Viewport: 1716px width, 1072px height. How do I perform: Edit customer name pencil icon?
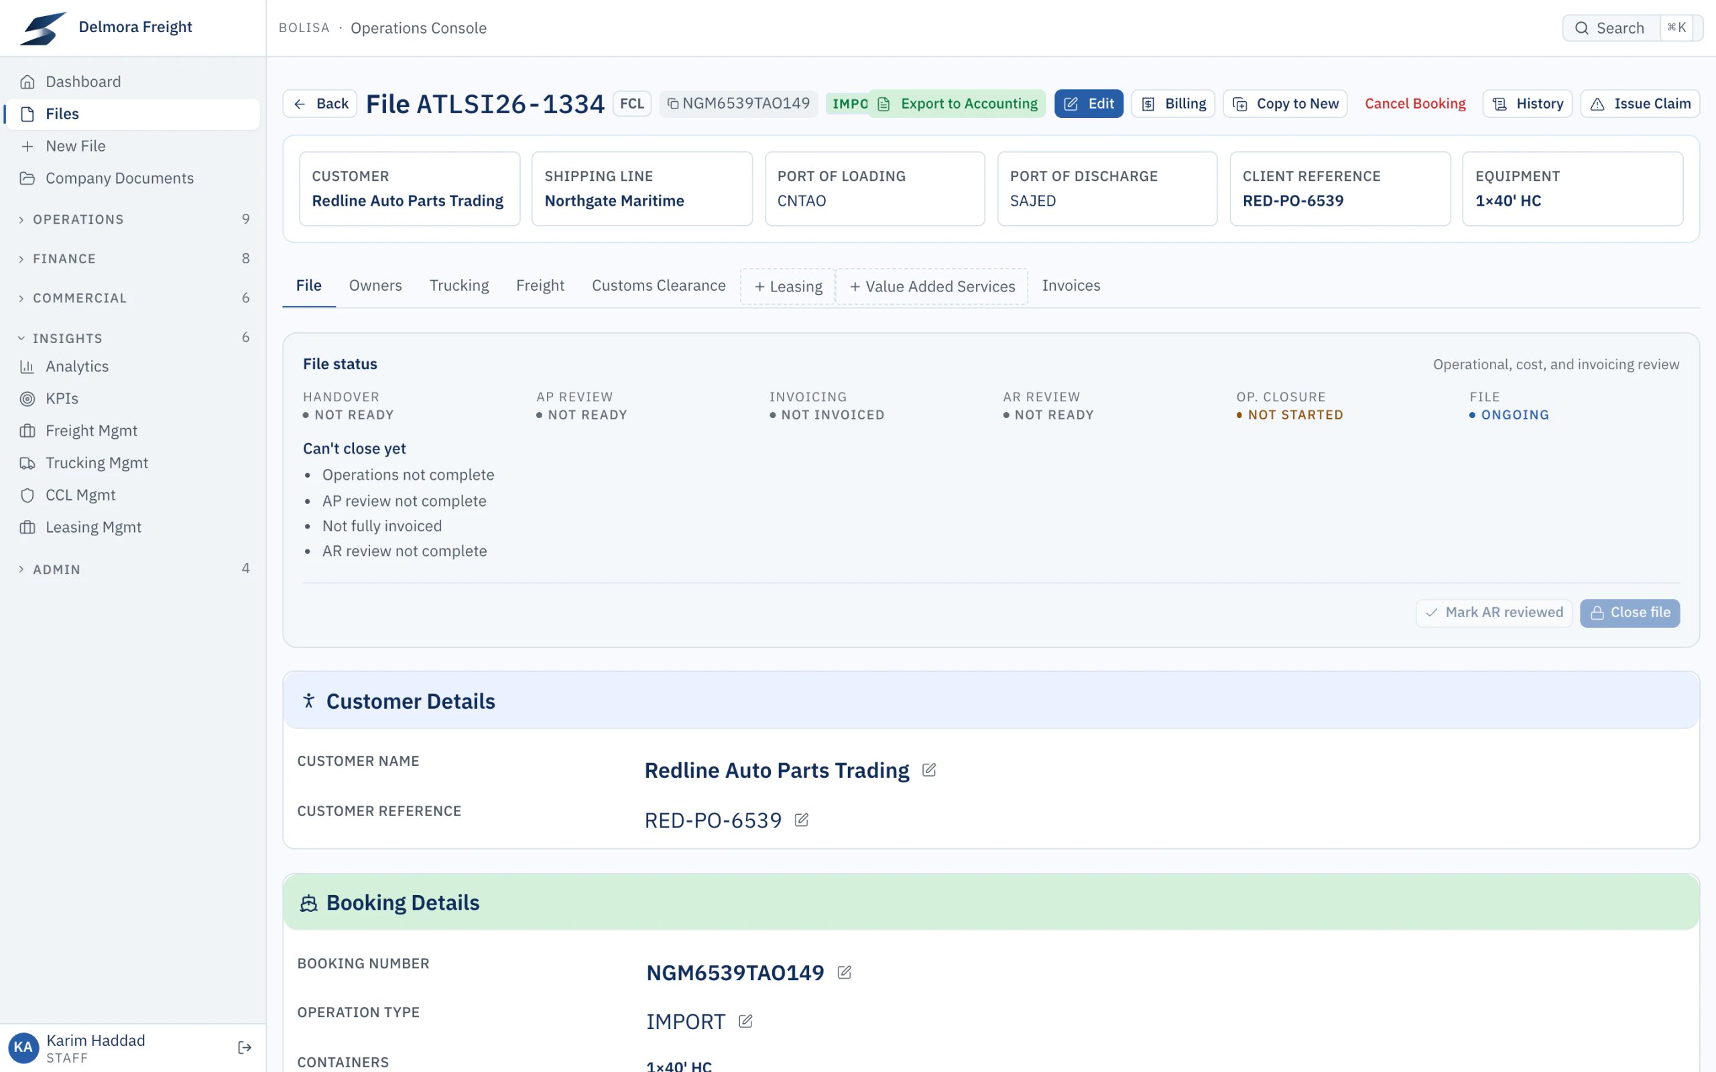tap(929, 770)
